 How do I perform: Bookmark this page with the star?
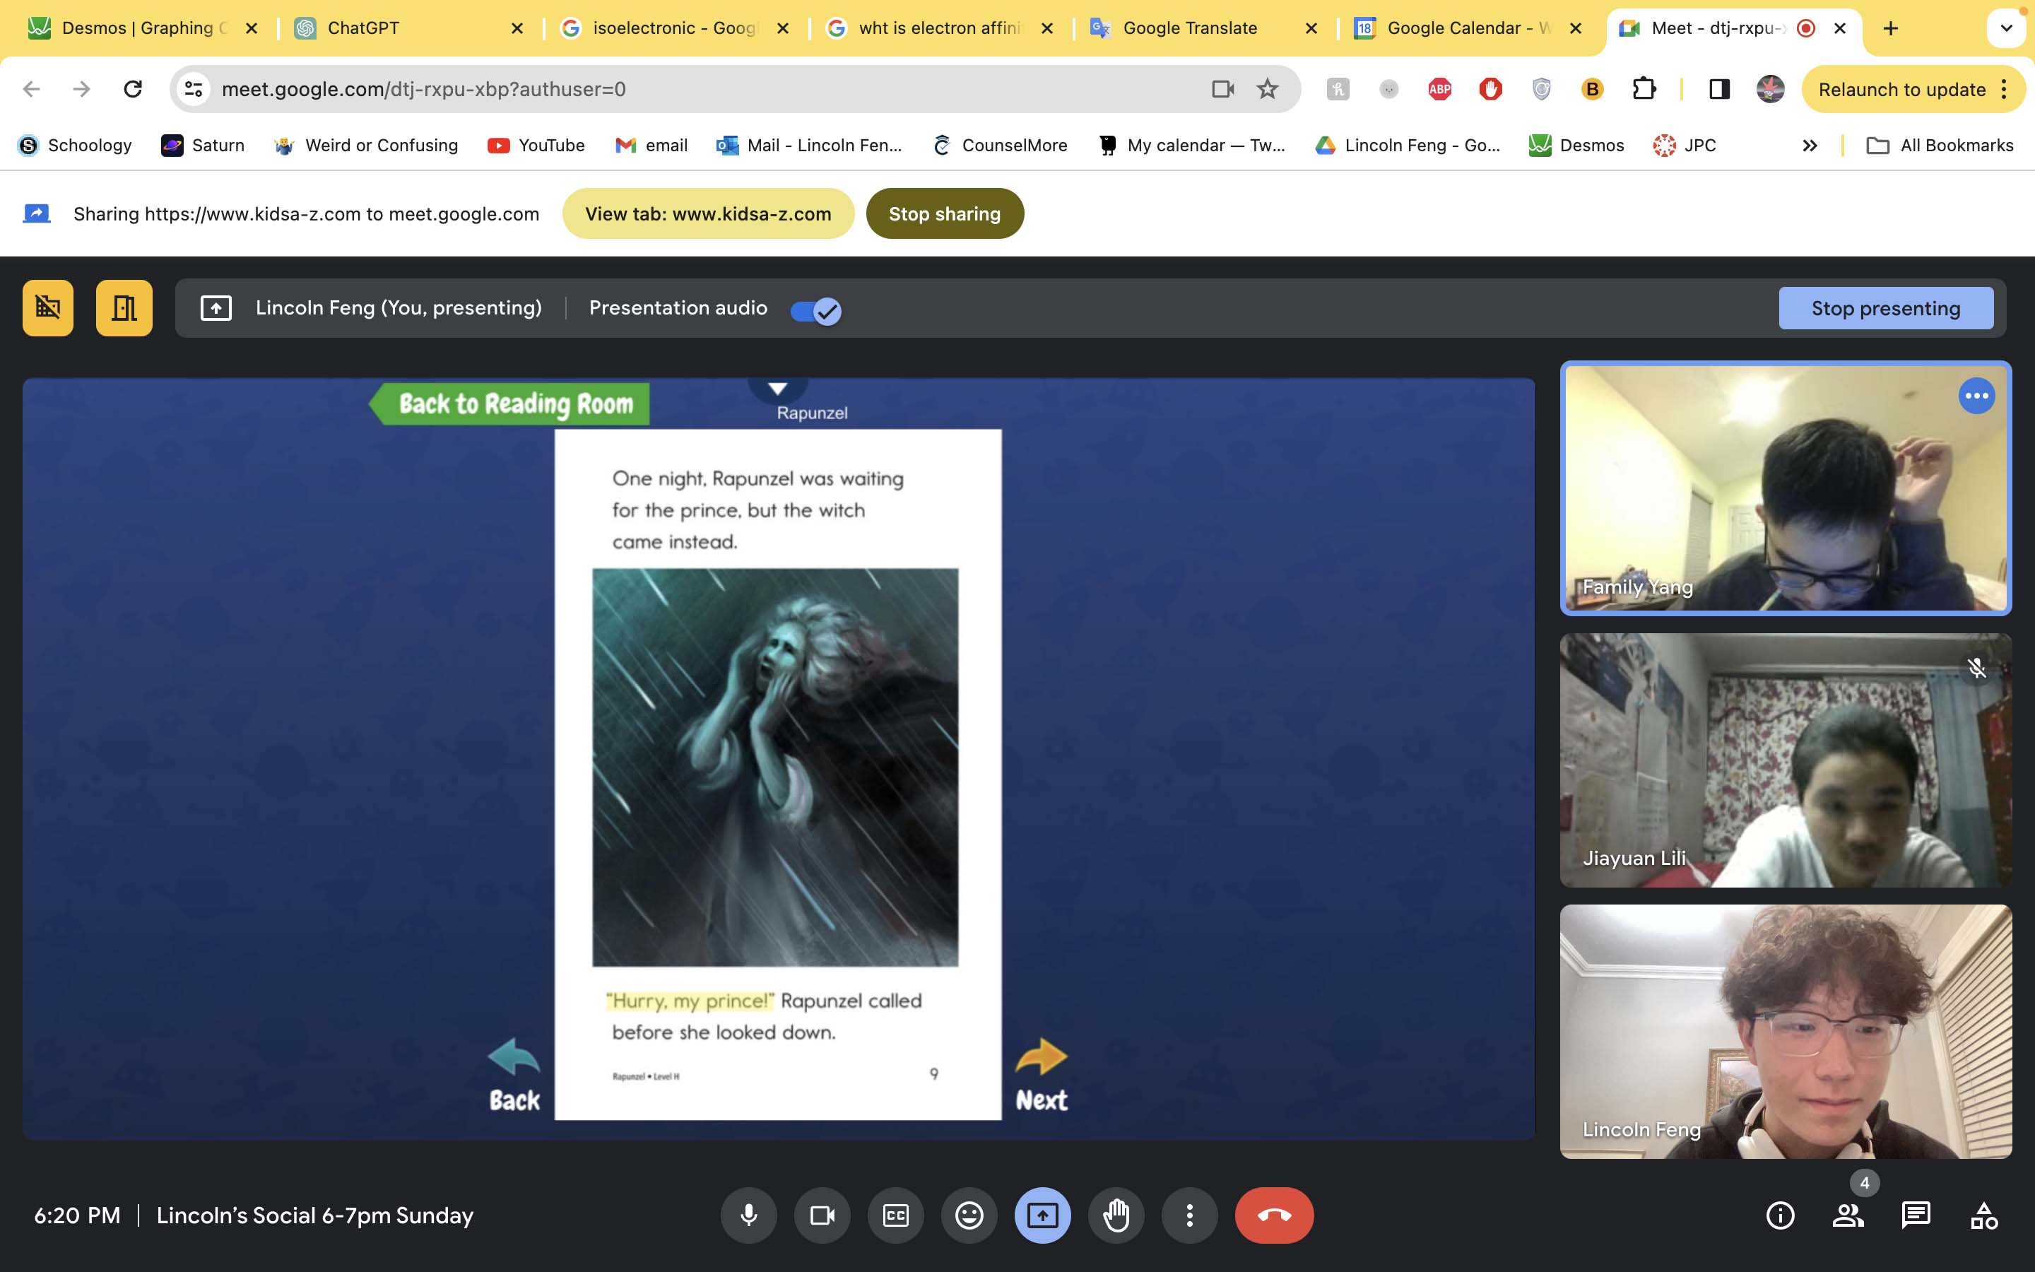(x=1267, y=88)
